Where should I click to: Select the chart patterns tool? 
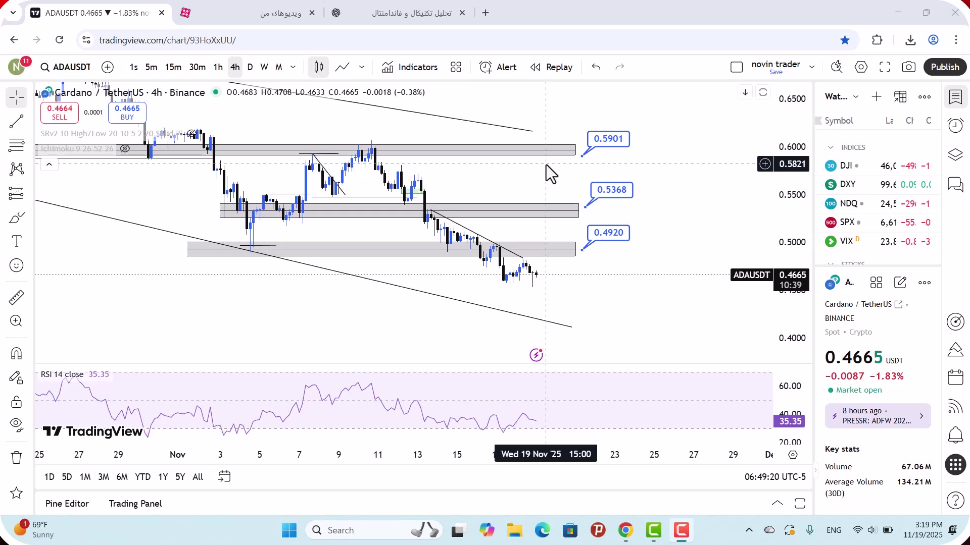pyautogui.click(x=16, y=169)
